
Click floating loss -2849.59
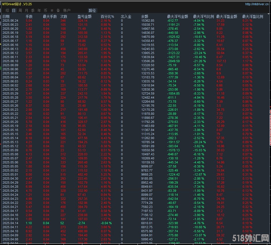click(x=173, y=61)
